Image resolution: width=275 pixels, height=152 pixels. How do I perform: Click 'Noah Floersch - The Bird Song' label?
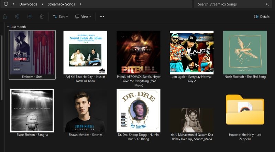tap(245, 77)
